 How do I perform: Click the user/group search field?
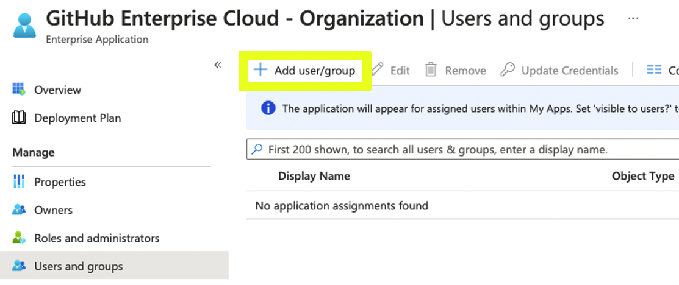click(462, 150)
